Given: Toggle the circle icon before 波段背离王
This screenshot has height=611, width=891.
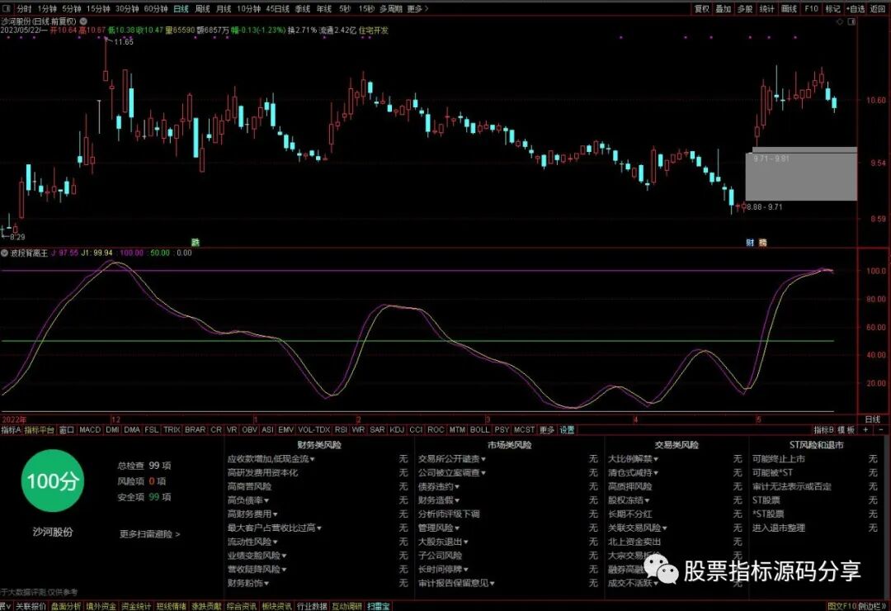Looking at the screenshot, I should [5, 253].
